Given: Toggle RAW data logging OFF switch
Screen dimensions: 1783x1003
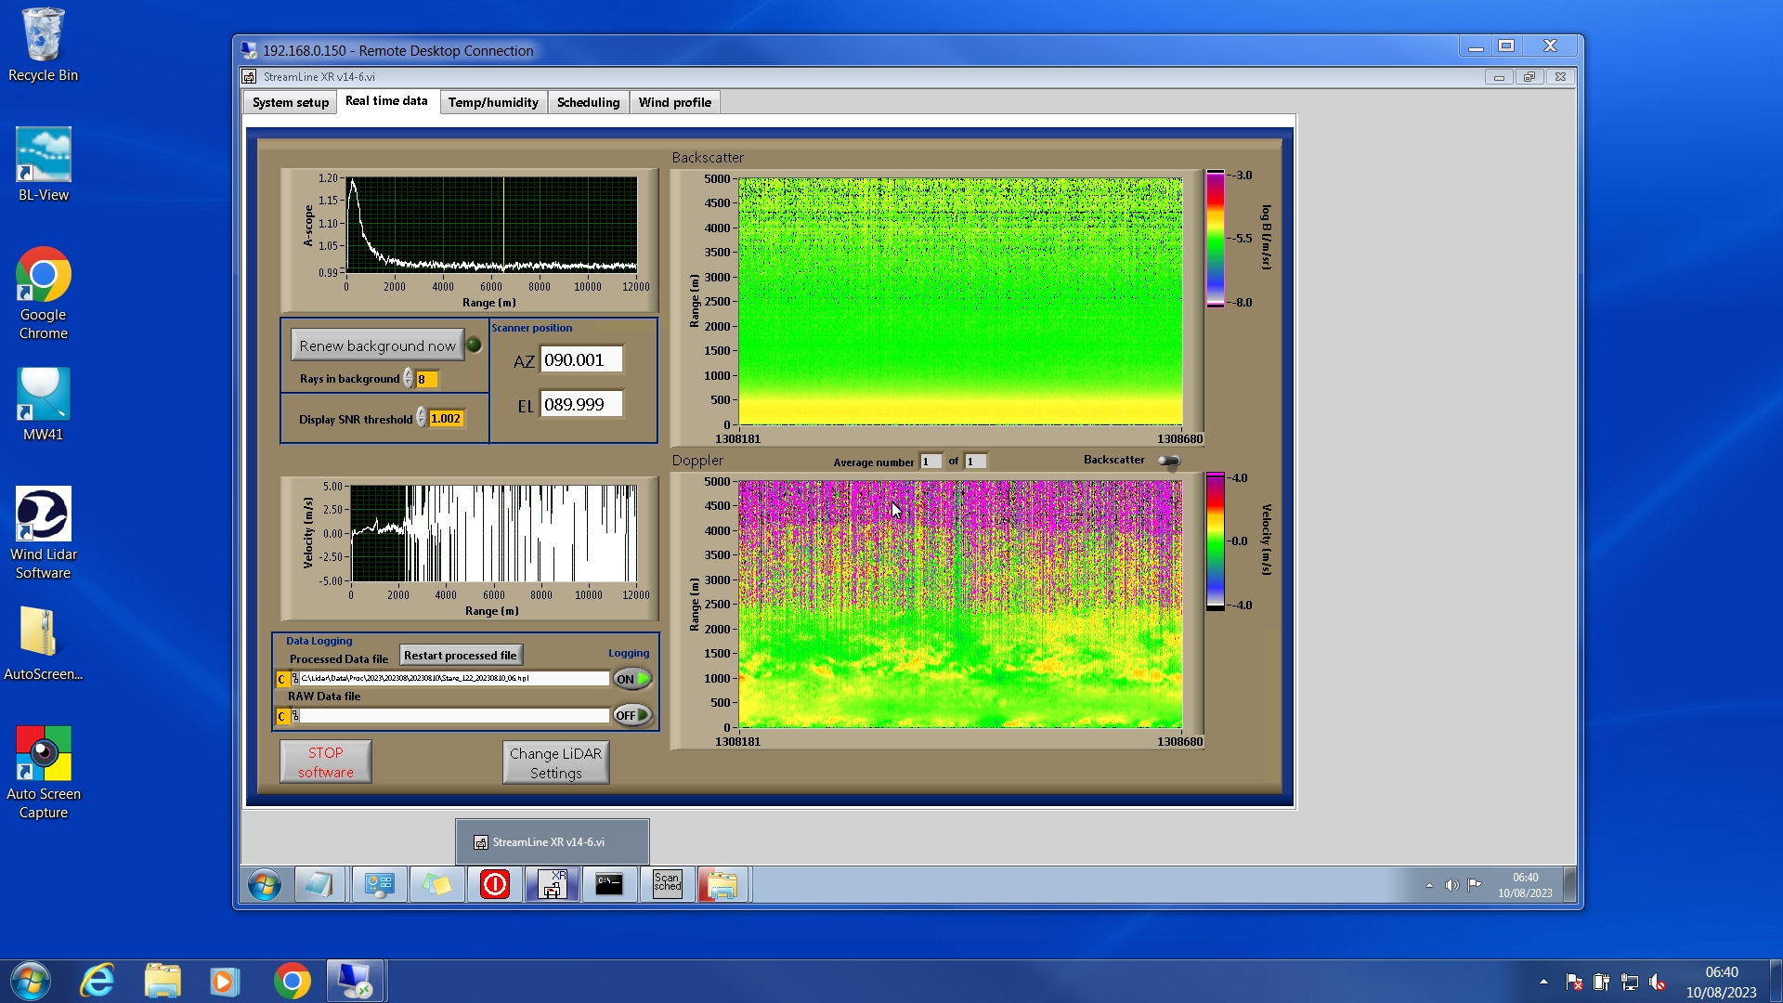Looking at the screenshot, I should point(632,715).
